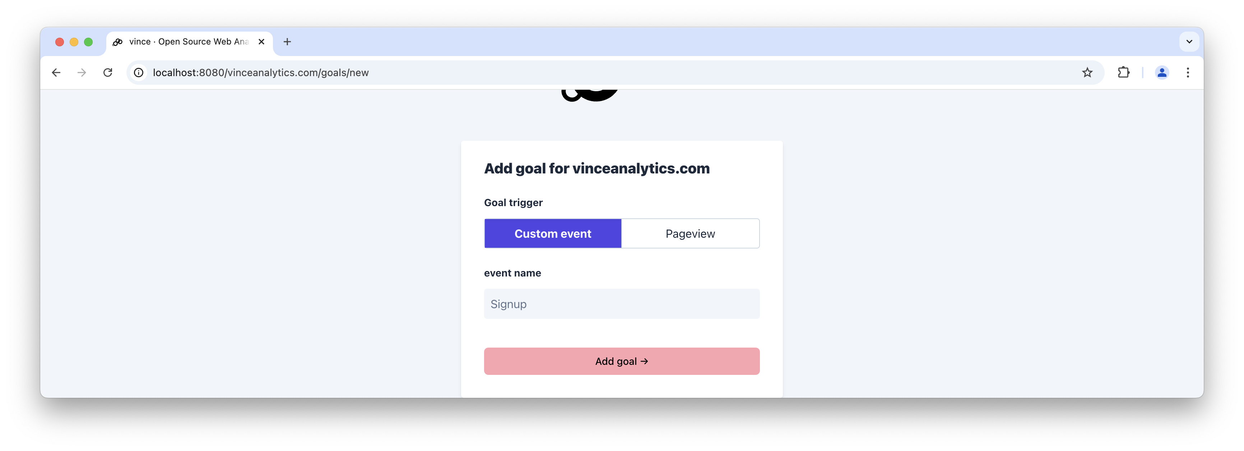Click the pink Add goal arrow button
Screen dimensions: 1244x451
(x=621, y=361)
